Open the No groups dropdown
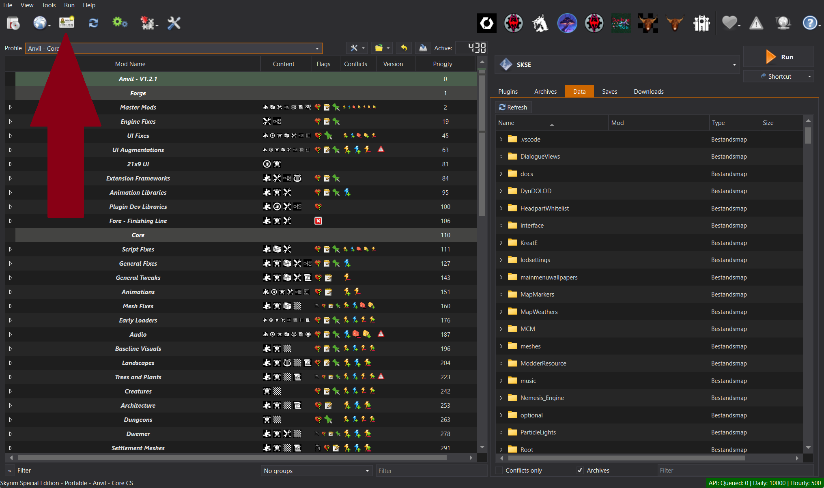 coord(316,471)
